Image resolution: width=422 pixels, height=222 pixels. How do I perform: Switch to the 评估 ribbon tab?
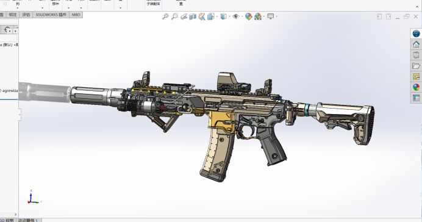[x=26, y=15]
